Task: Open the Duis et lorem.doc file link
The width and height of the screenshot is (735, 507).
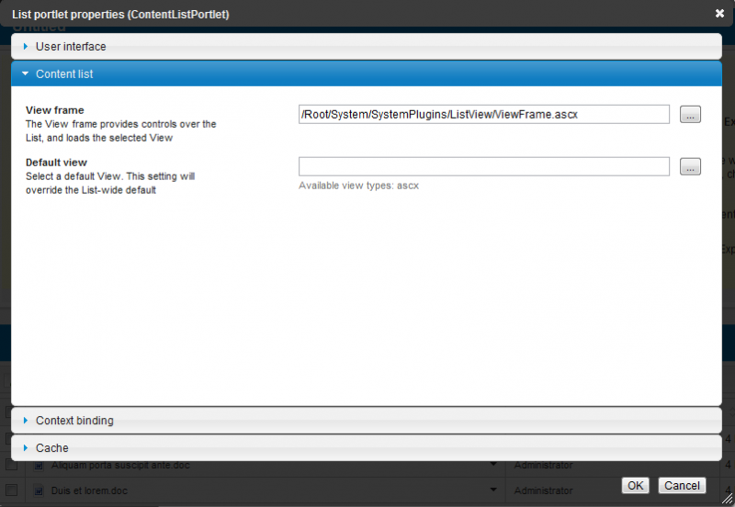Action: (x=89, y=490)
